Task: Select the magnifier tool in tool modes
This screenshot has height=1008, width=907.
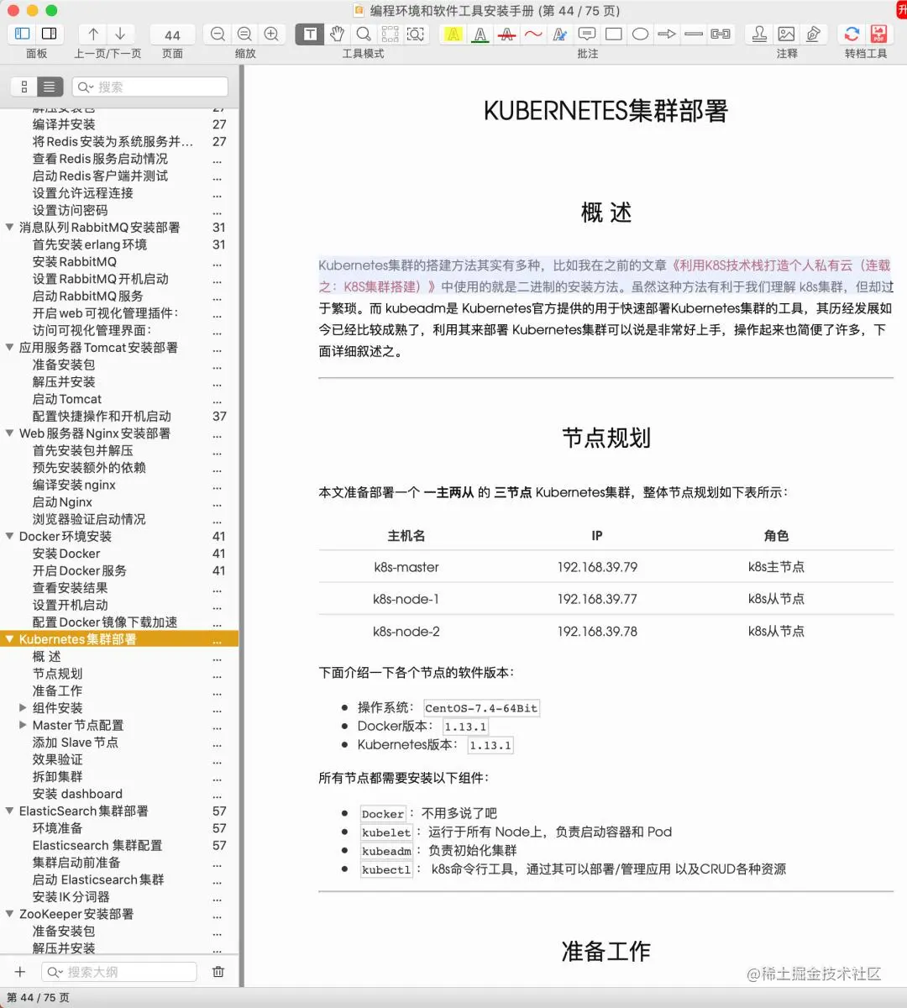Action: tap(364, 34)
